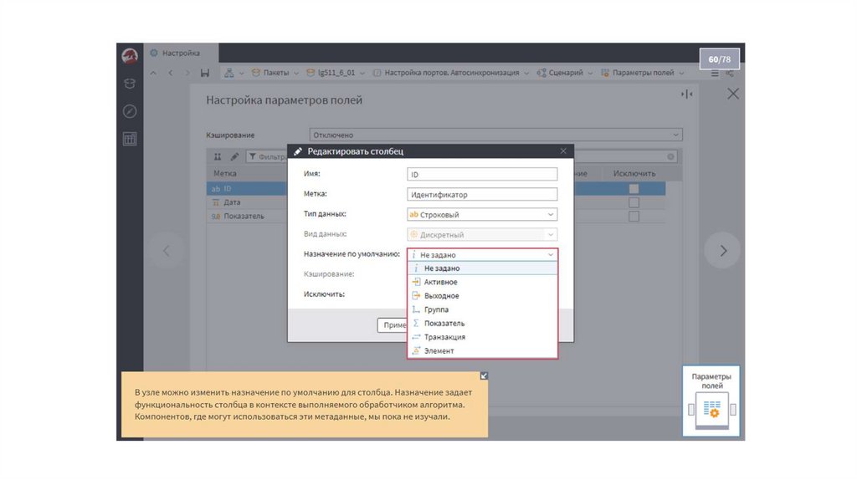Tick the Исключить checkbox for ID row
Image resolution: width=857 pixels, height=480 pixels.
(x=634, y=189)
